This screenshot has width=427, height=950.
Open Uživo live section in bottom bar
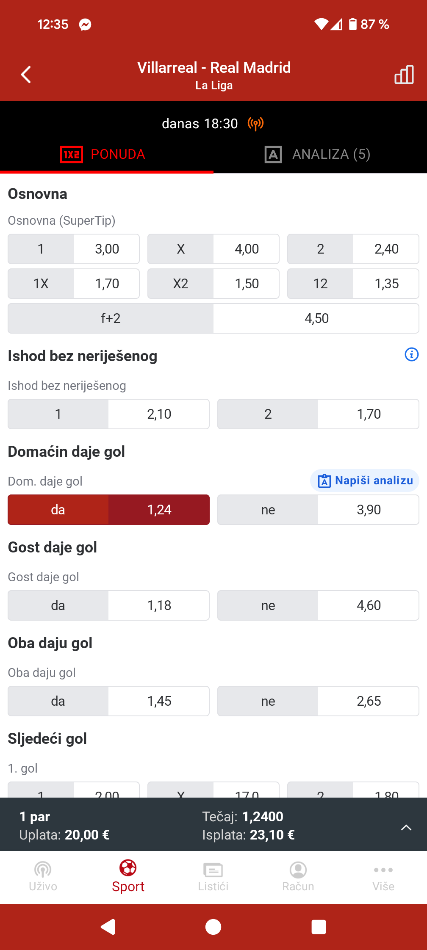click(43, 875)
